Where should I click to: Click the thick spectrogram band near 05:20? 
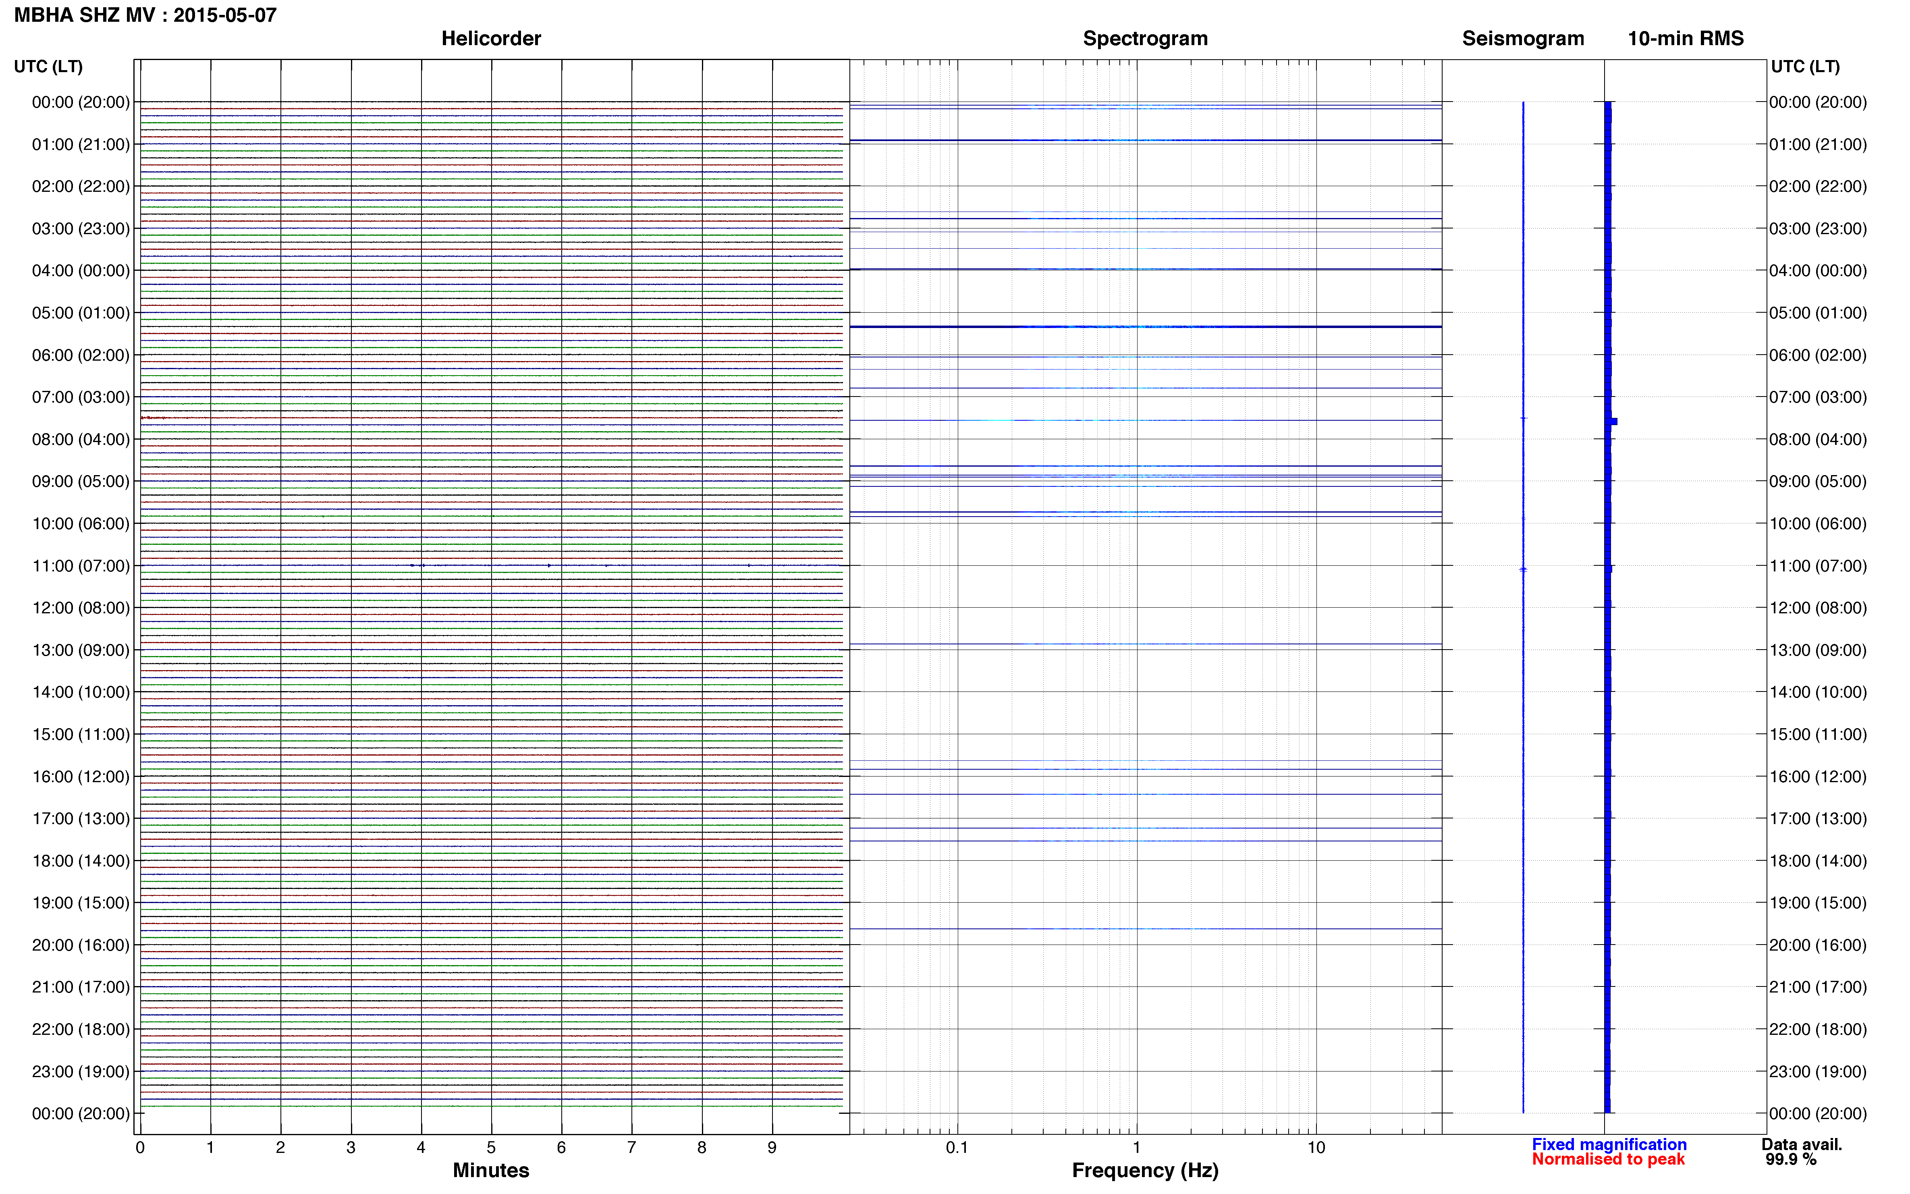1146,327
